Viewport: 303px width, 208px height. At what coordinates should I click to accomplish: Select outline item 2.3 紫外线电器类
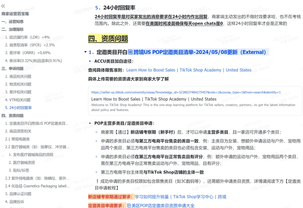pos(37,178)
